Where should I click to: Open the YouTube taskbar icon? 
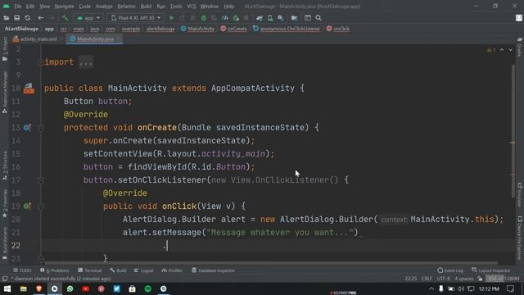(x=85, y=288)
